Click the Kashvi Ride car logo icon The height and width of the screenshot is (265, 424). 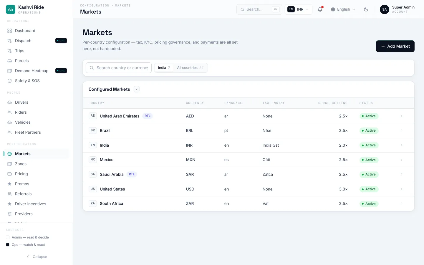click(x=11, y=9)
